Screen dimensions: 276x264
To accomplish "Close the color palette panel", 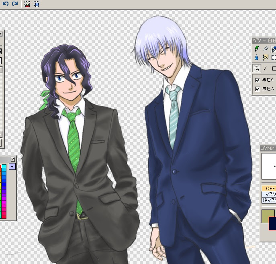I will click(x=13, y=159).
